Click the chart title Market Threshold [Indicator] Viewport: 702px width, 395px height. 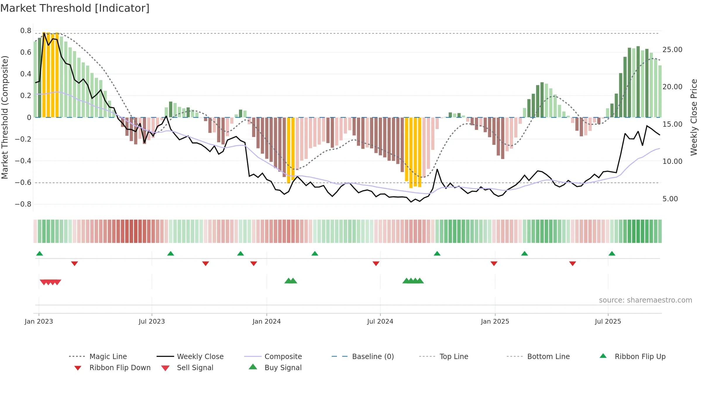[x=75, y=8]
